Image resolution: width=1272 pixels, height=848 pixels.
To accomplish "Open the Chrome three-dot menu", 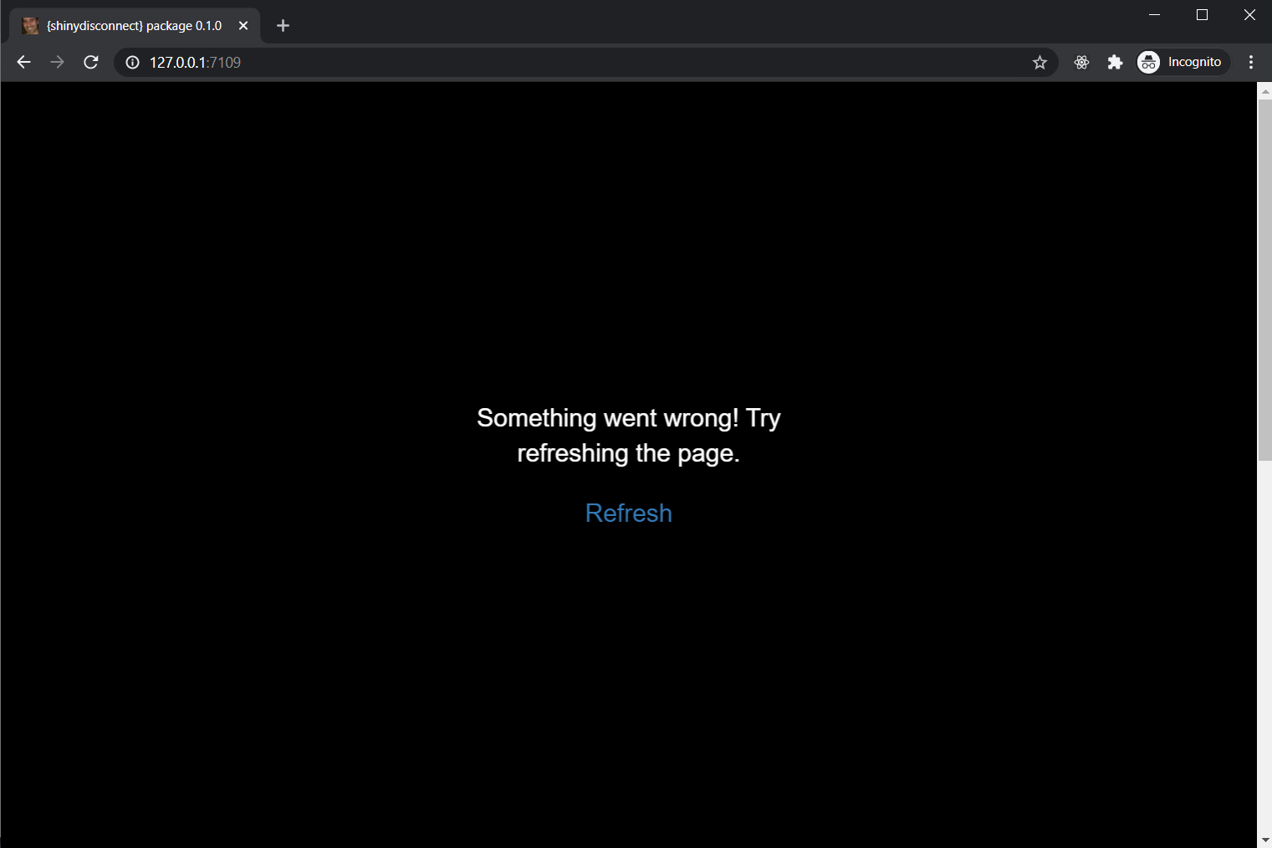I will click(1251, 62).
